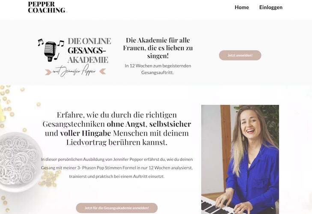Click the heading 'Die Akademie für alle Frauen'
Screen dimensions: 312x214
158,48
